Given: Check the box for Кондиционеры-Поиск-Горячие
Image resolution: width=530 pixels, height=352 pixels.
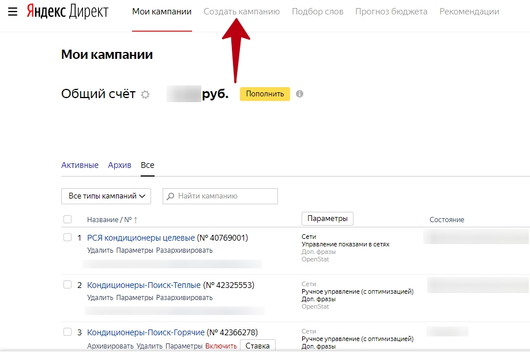Looking at the screenshot, I should pos(67,332).
